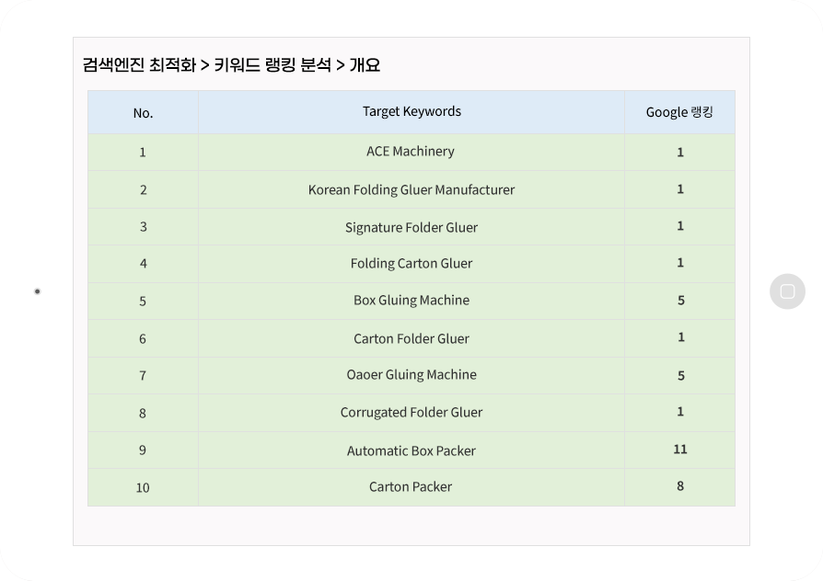This screenshot has height=581, width=823.
Task: Select the No. column header
Action: tap(143, 113)
